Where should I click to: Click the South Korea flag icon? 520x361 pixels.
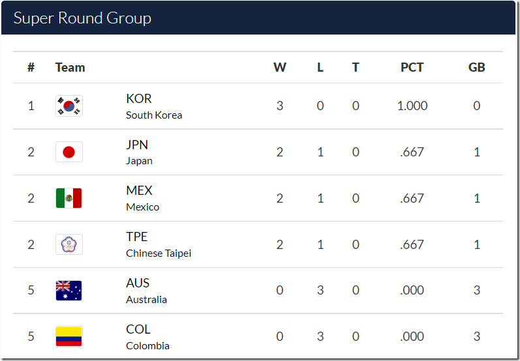69,106
